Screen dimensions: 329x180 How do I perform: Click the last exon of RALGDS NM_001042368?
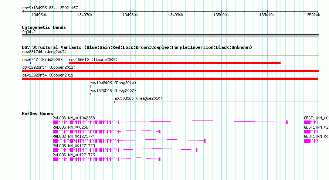click(287, 122)
